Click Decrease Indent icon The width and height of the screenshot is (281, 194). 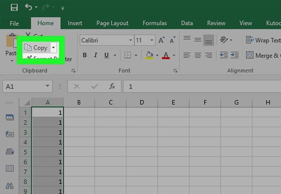[x=224, y=55]
